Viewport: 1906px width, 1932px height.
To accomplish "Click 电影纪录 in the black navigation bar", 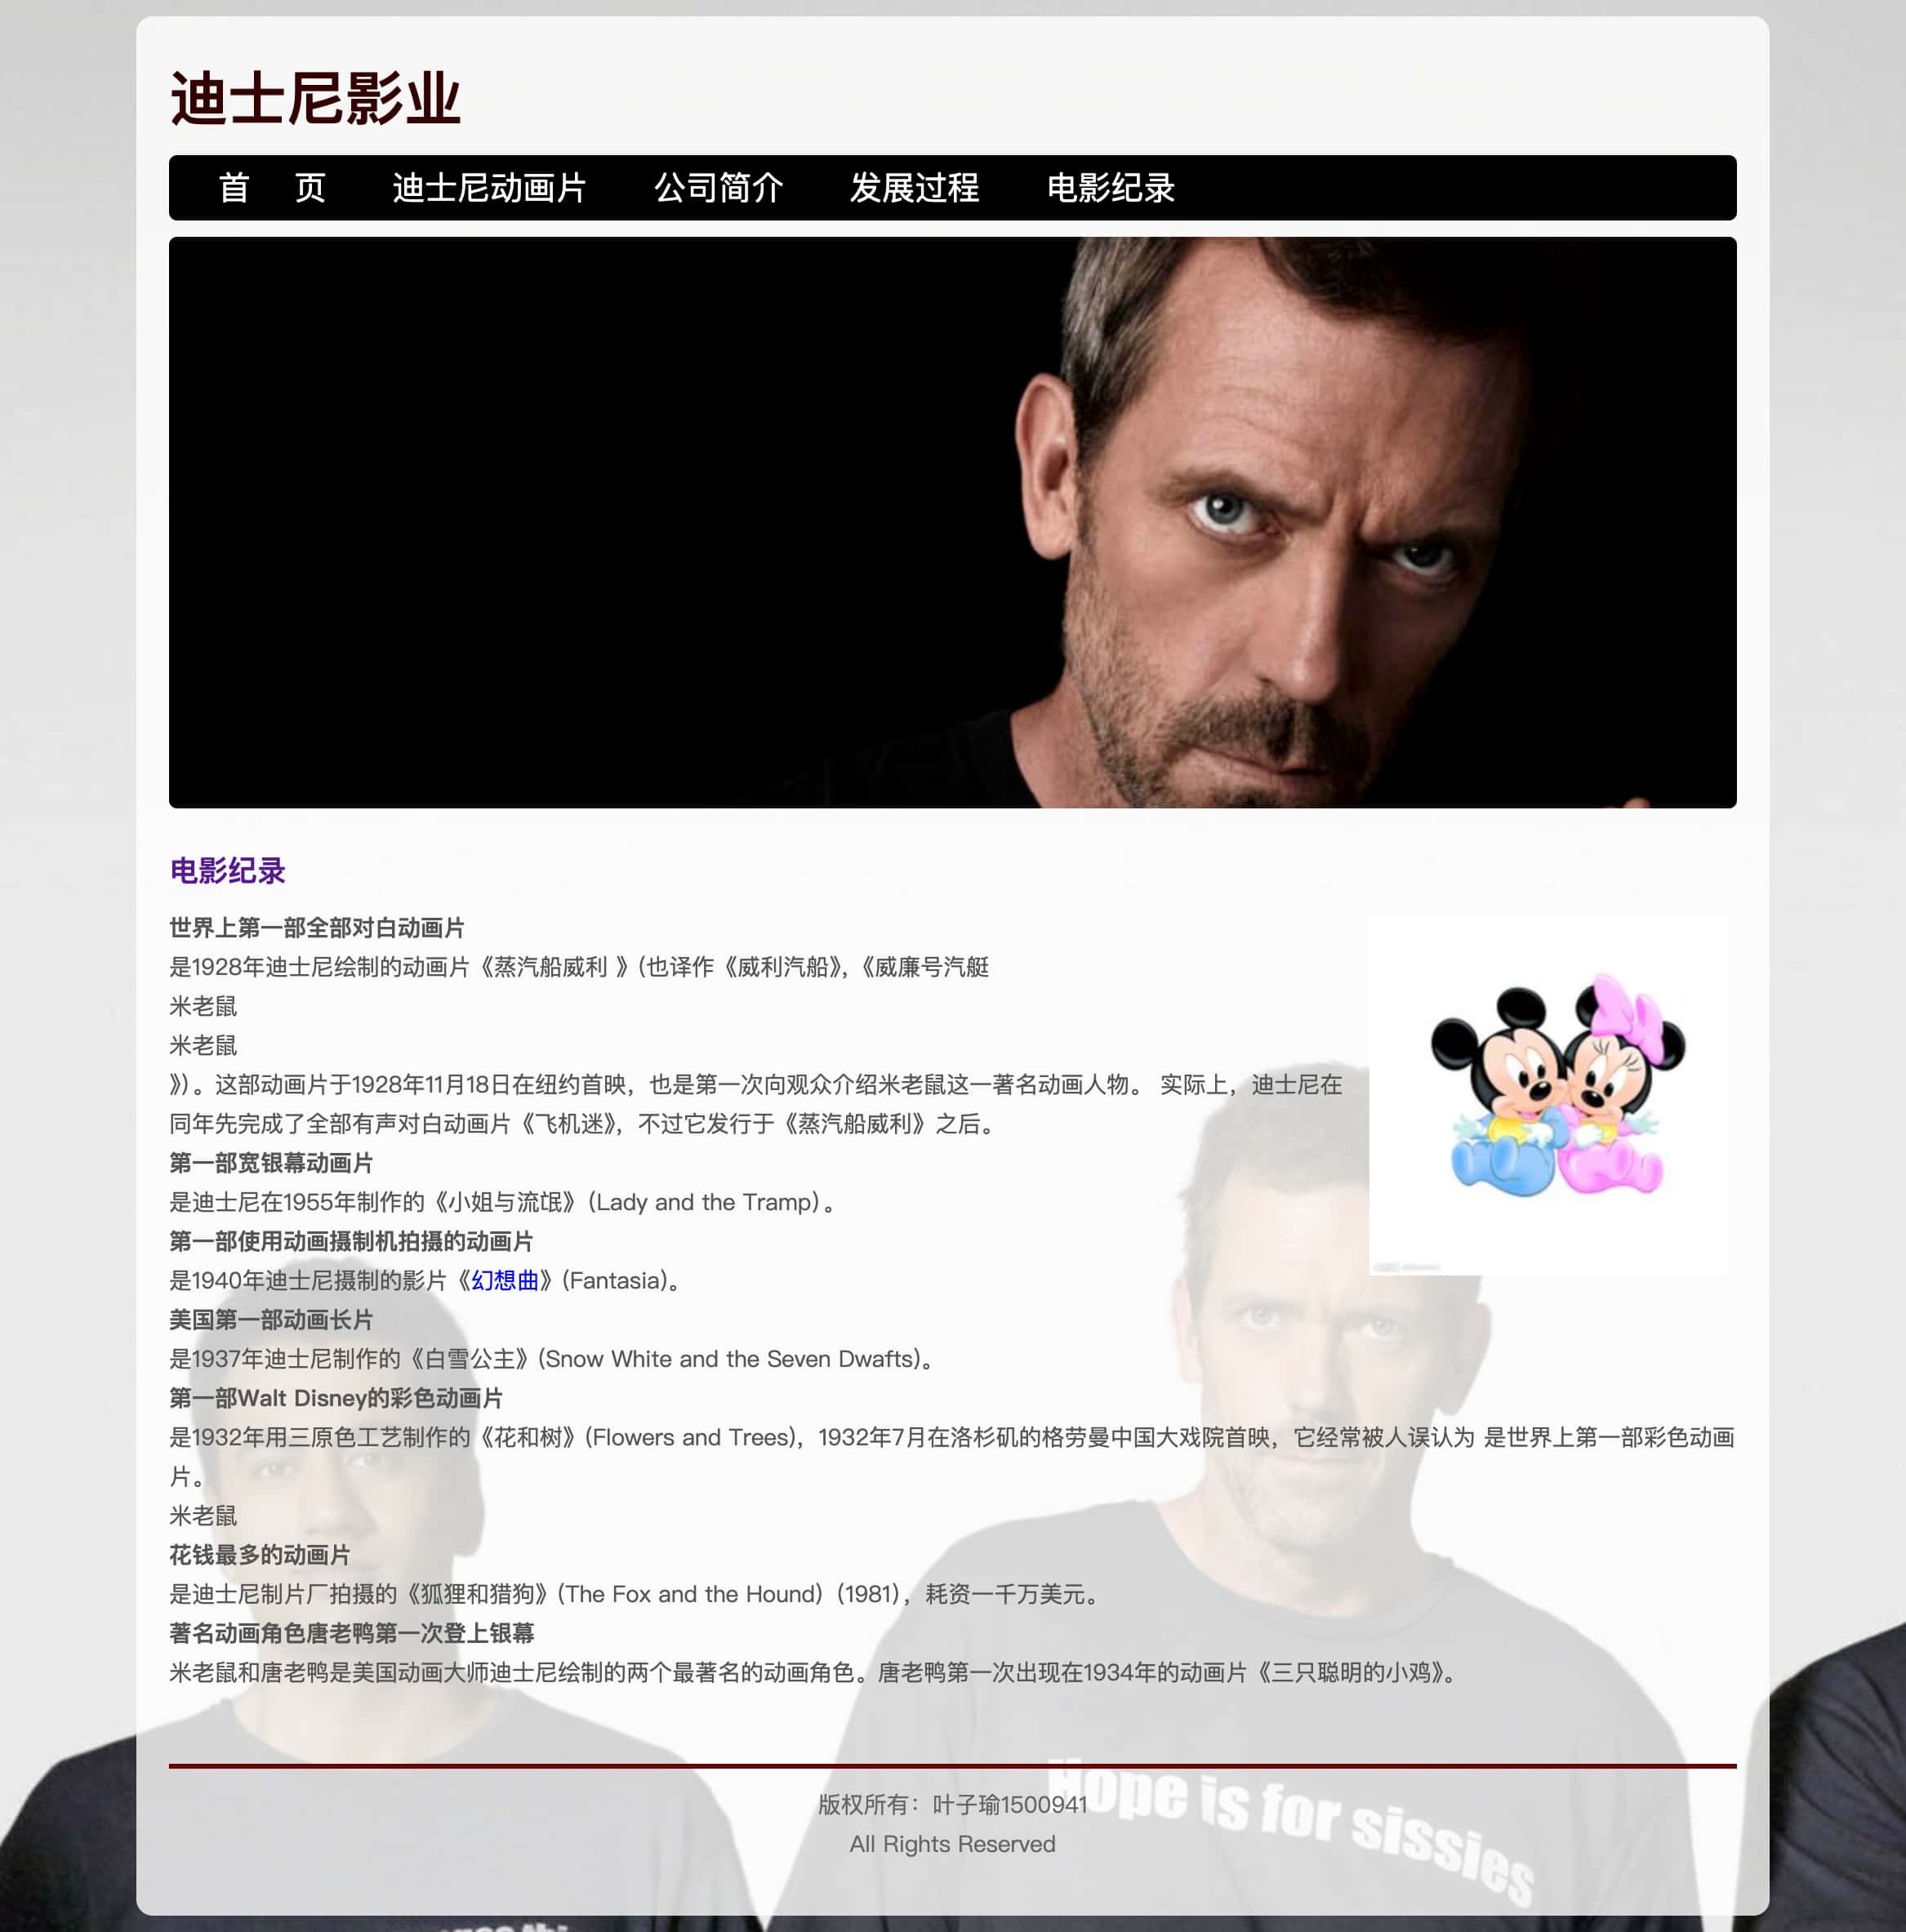I will click(x=1110, y=188).
